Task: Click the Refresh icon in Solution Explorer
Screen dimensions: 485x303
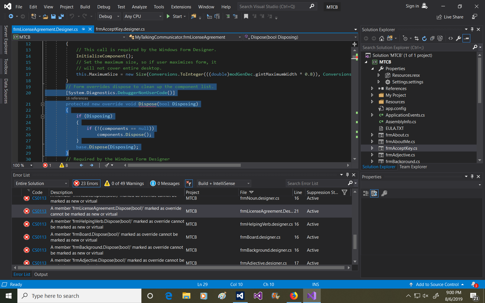Action: [425, 38]
